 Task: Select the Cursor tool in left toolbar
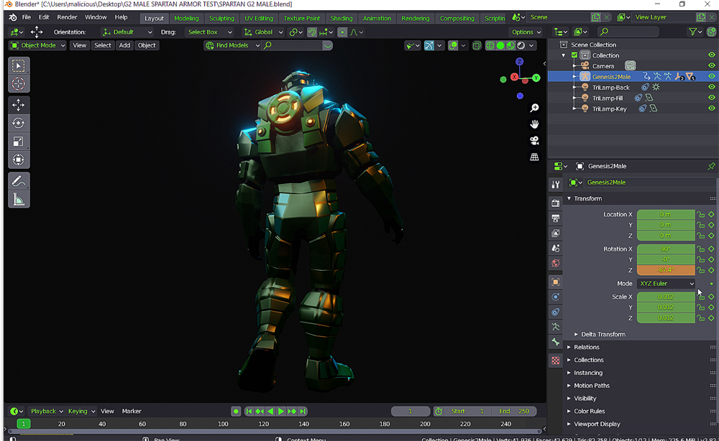click(x=19, y=84)
